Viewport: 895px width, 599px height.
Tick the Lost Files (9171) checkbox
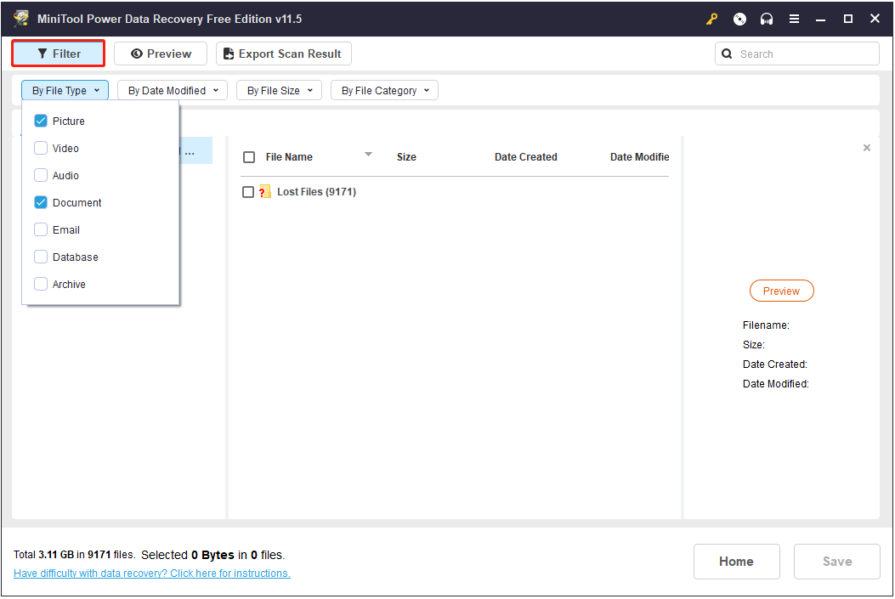247,192
